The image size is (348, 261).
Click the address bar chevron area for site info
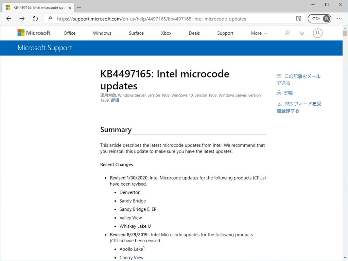[x=50, y=19]
